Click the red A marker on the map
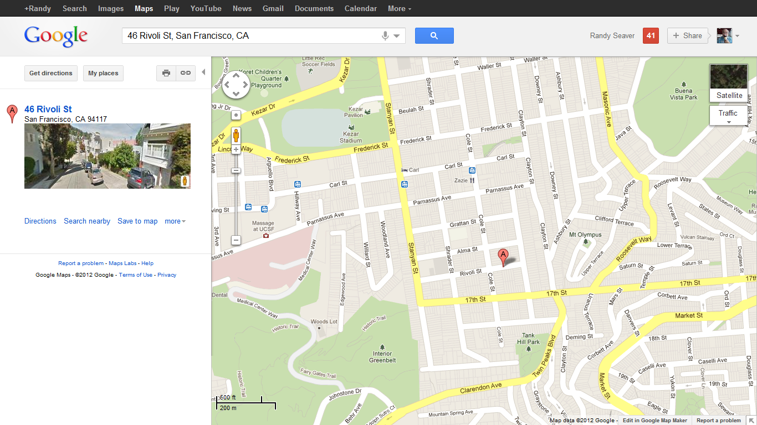 point(503,257)
